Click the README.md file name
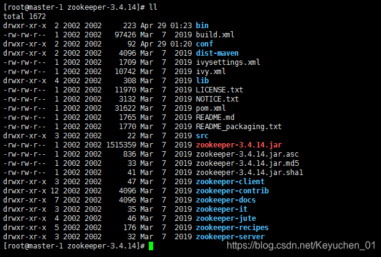381x257 pixels. [x=215, y=117]
